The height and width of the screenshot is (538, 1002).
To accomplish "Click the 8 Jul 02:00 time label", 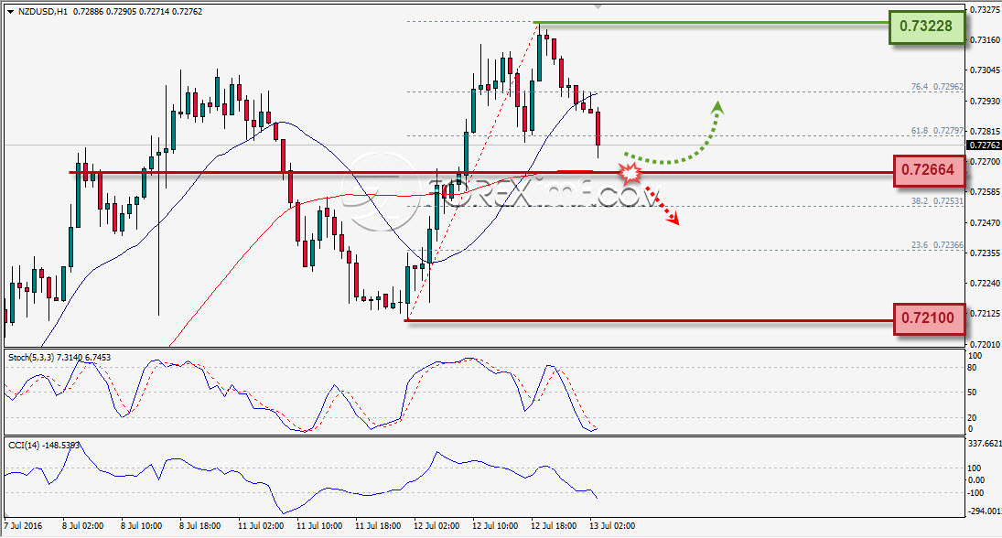I will click(82, 526).
